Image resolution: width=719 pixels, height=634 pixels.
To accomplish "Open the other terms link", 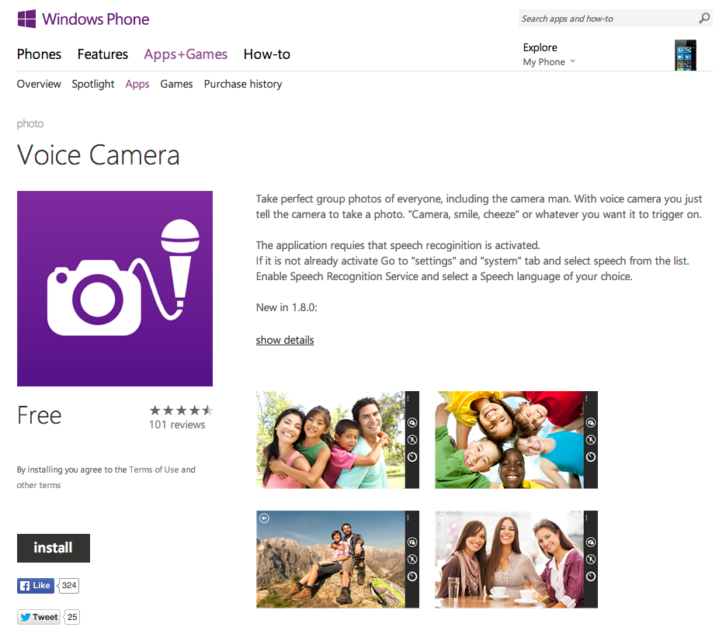I will (39, 485).
